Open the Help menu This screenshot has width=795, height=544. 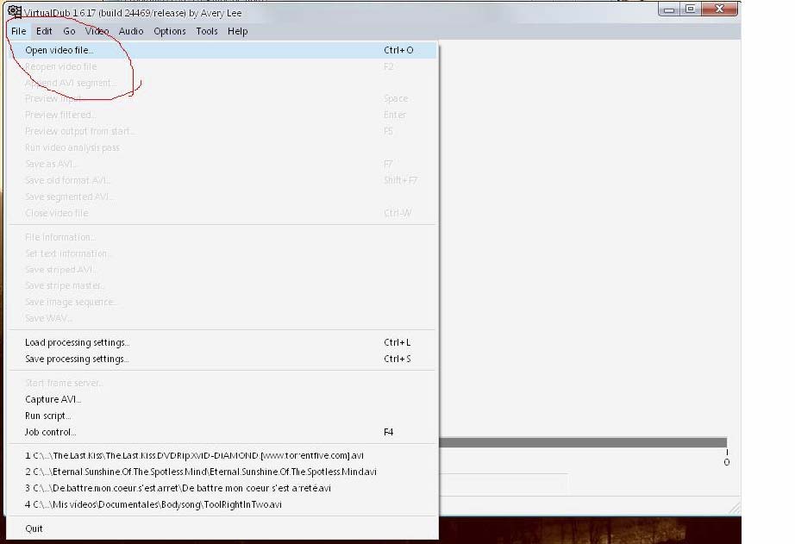(x=237, y=31)
